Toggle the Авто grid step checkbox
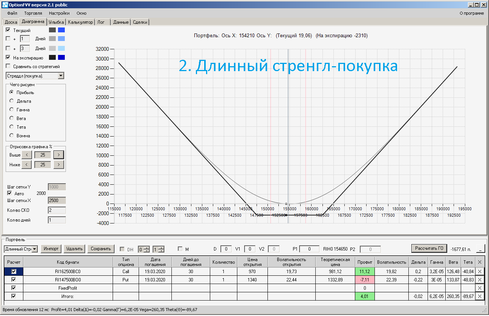 [9, 193]
